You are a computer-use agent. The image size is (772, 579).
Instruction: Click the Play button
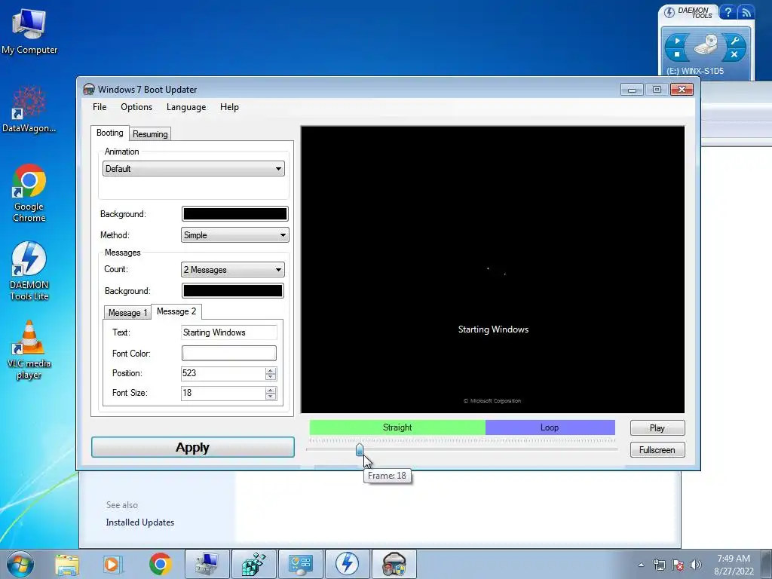coord(657,428)
